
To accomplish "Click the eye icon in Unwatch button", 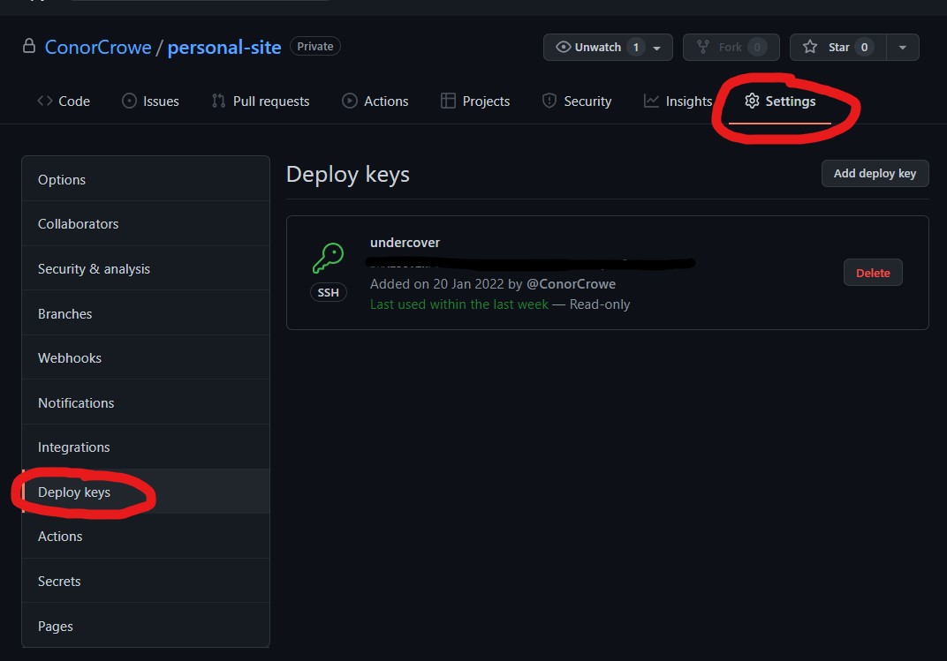I will click(563, 47).
